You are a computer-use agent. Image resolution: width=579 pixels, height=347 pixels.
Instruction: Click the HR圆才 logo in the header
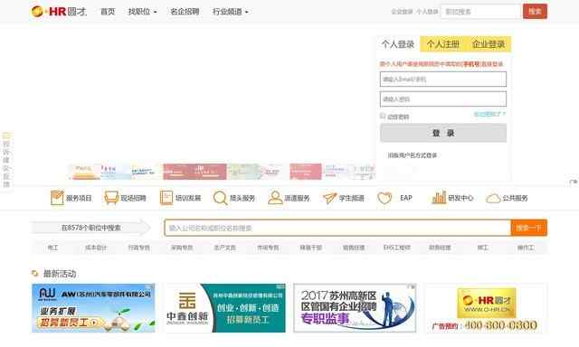click(x=59, y=12)
